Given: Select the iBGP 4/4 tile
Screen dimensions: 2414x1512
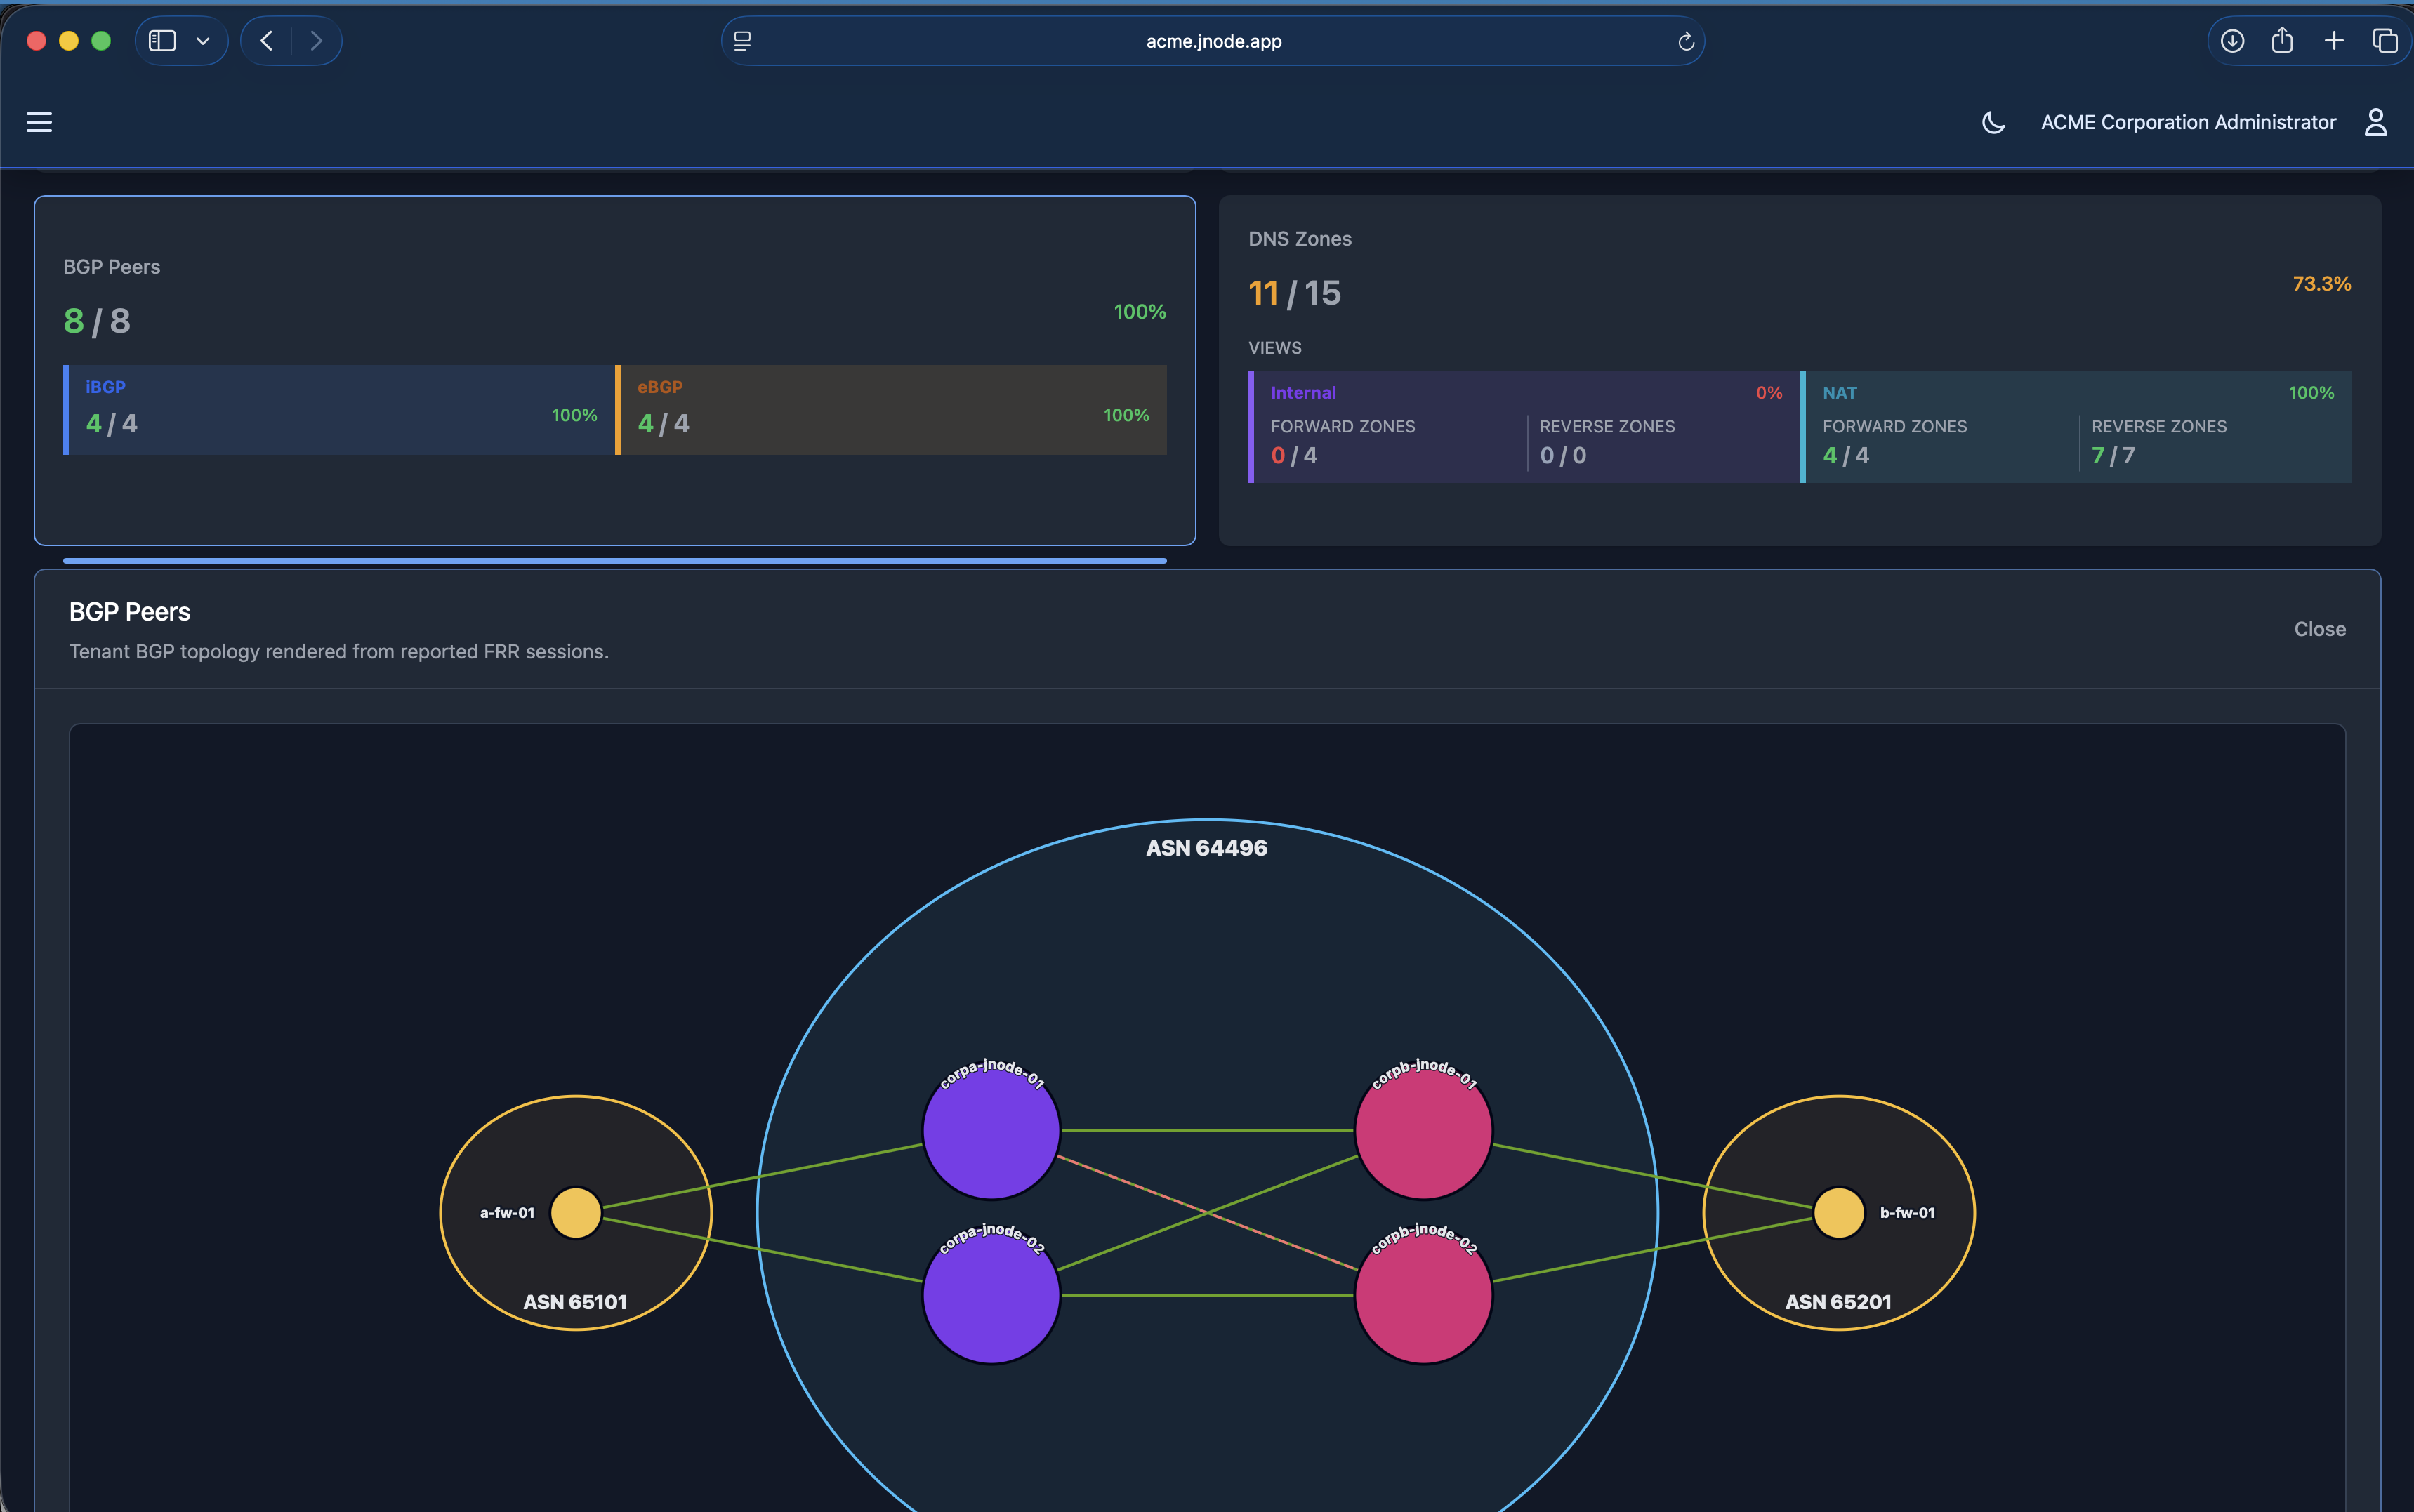Looking at the screenshot, I should coord(339,410).
